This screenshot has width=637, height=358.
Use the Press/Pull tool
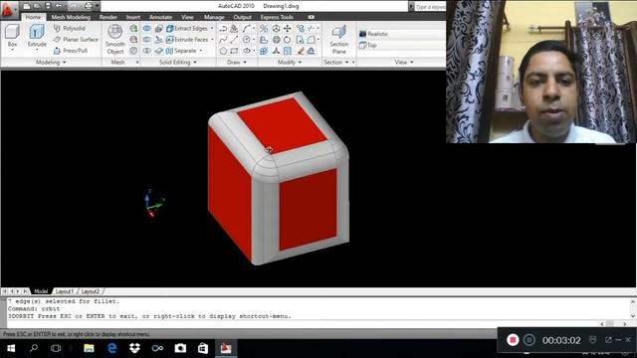(x=71, y=51)
